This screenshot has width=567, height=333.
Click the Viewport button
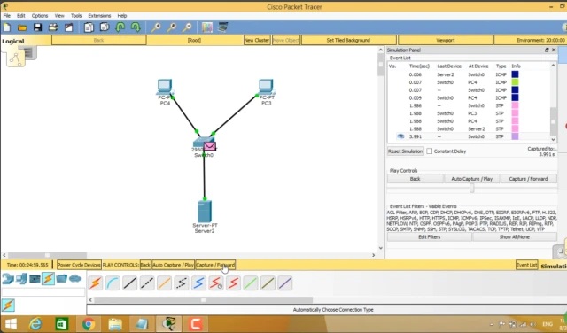point(445,40)
